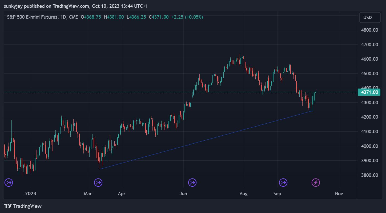Click the Nov label on time axis

pyautogui.click(x=339, y=194)
